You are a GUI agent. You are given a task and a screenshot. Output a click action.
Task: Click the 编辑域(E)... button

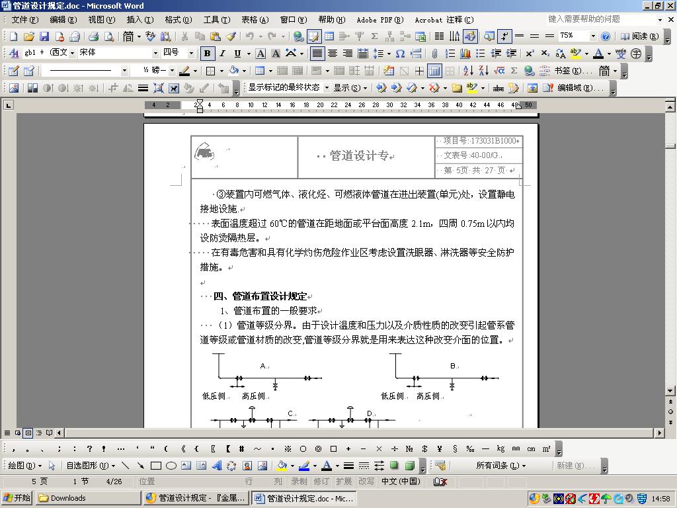(x=580, y=88)
